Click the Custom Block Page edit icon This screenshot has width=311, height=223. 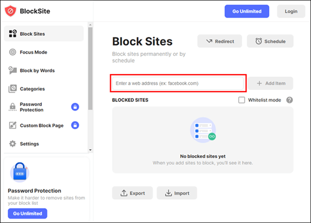12,125
